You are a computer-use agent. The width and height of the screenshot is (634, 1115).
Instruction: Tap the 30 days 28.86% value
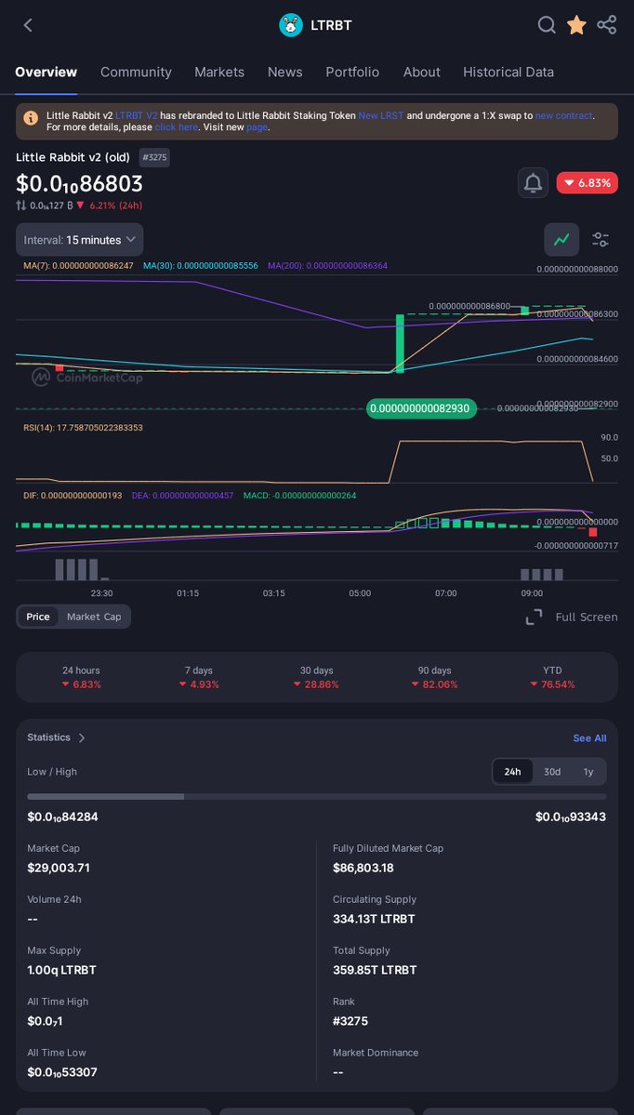[x=316, y=684]
